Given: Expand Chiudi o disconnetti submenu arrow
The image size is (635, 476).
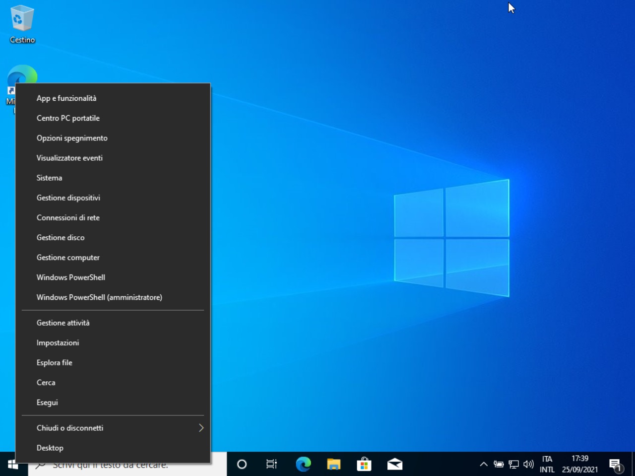Looking at the screenshot, I should tap(201, 428).
